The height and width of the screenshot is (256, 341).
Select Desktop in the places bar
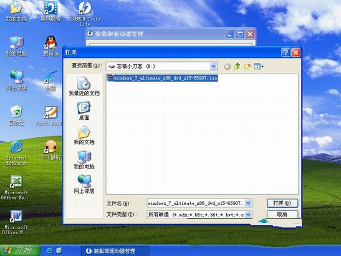click(x=84, y=111)
